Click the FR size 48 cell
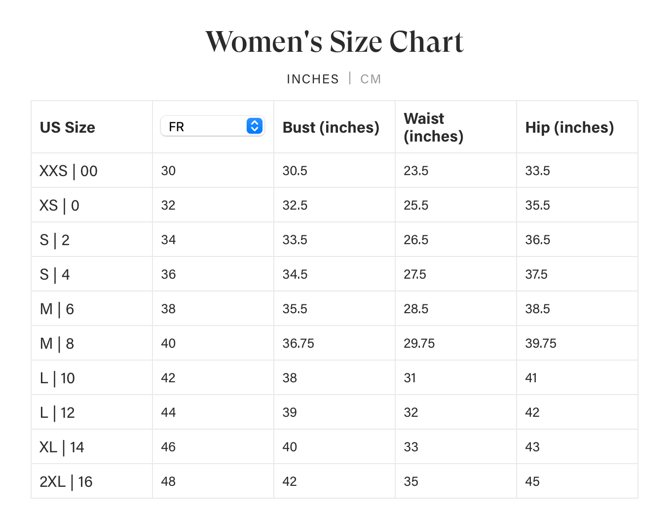671x511 pixels. 168,482
